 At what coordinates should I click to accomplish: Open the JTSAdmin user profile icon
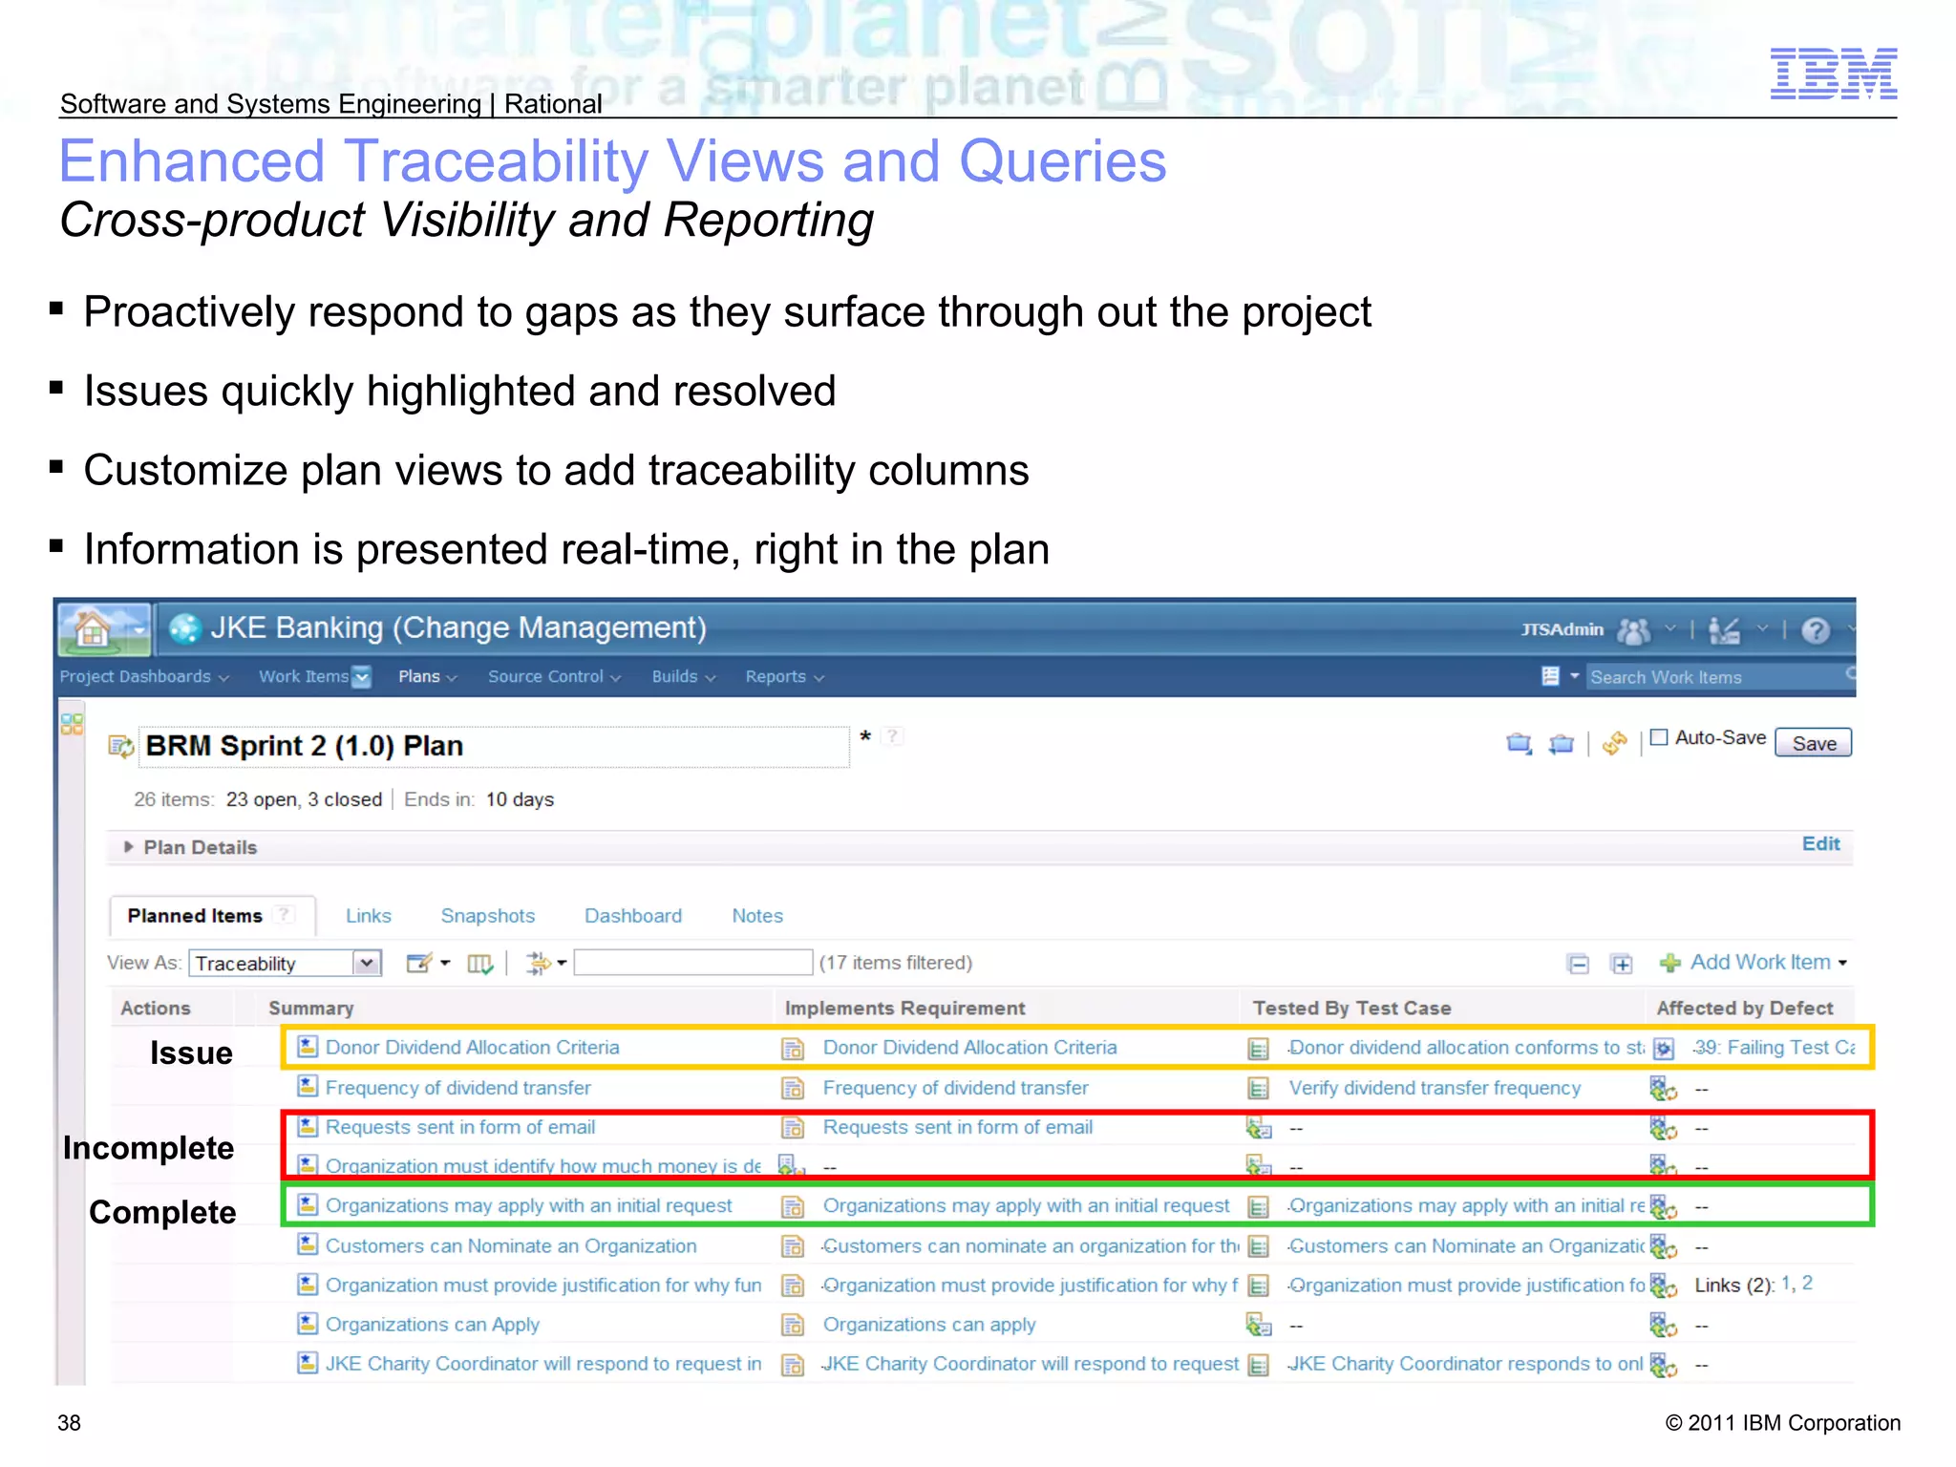[1633, 630]
